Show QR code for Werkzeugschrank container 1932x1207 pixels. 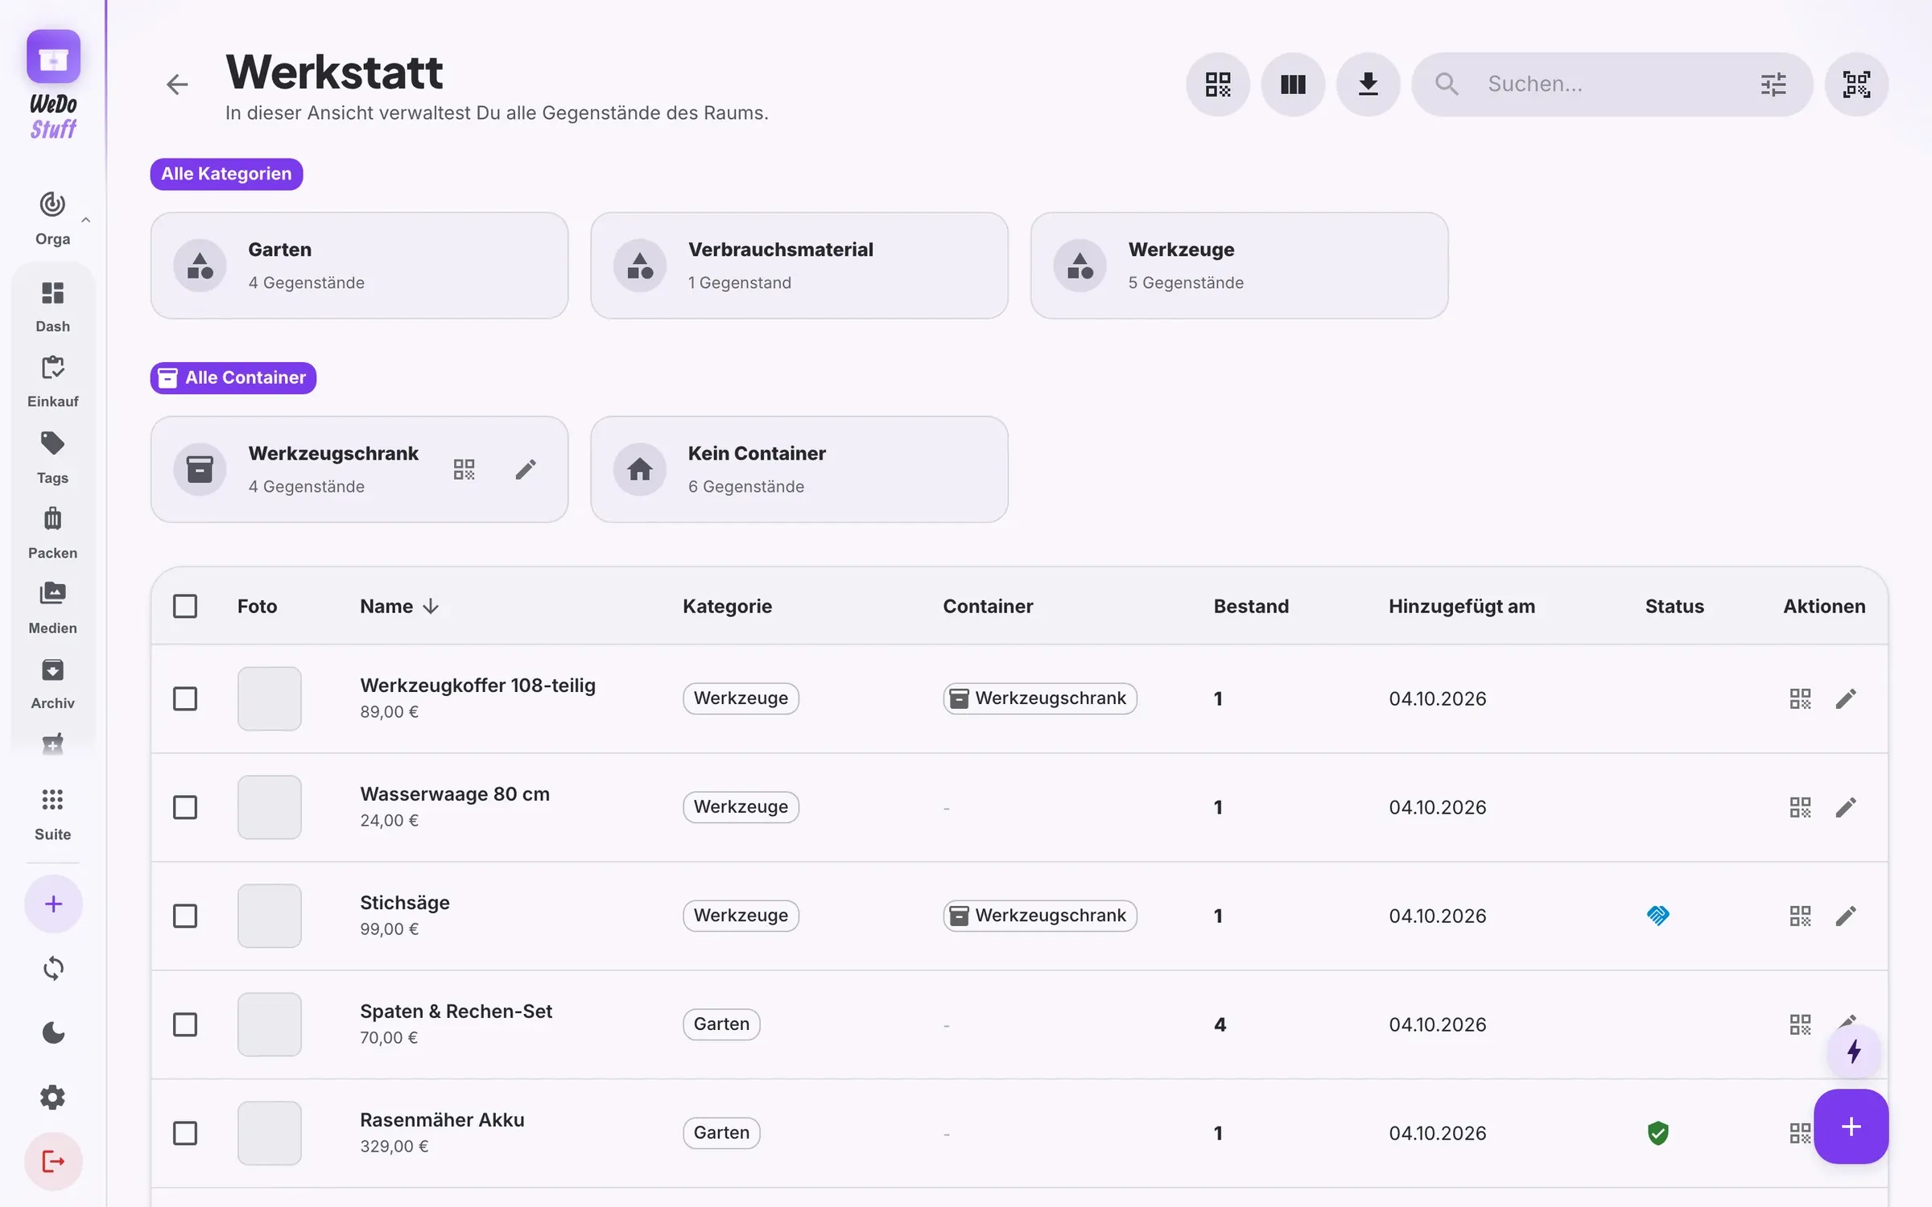coord(464,469)
